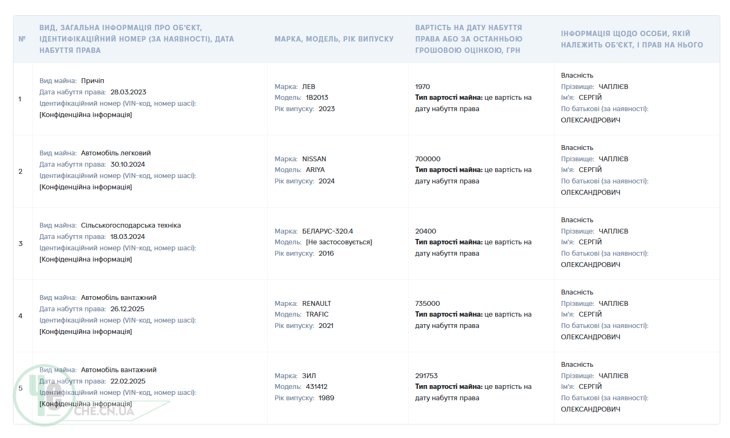The height and width of the screenshot is (438, 730).
Task: Select the RENAULT brand entry
Action: (317, 303)
